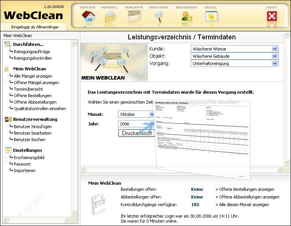Click the Benutzerverwaltung users icon

pos(8,119)
